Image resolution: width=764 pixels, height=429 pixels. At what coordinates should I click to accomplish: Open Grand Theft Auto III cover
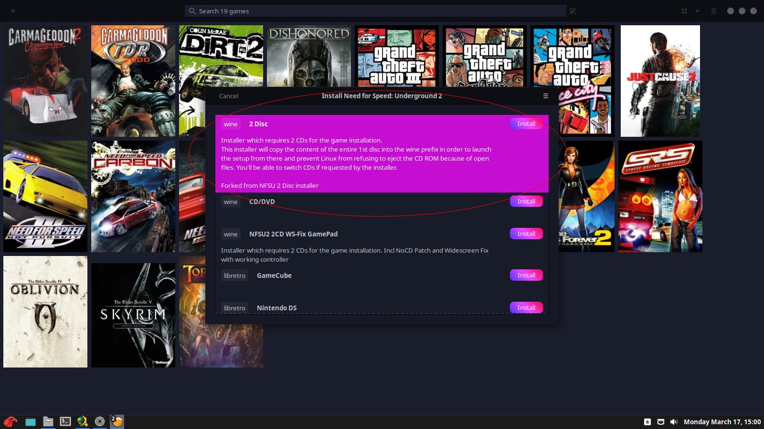coord(397,56)
